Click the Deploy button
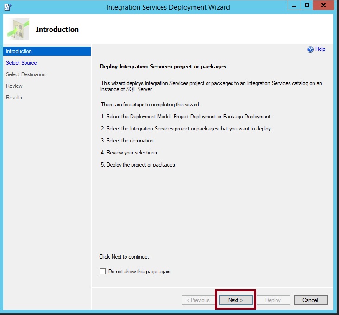This screenshot has height=315, width=339. tap(273, 300)
